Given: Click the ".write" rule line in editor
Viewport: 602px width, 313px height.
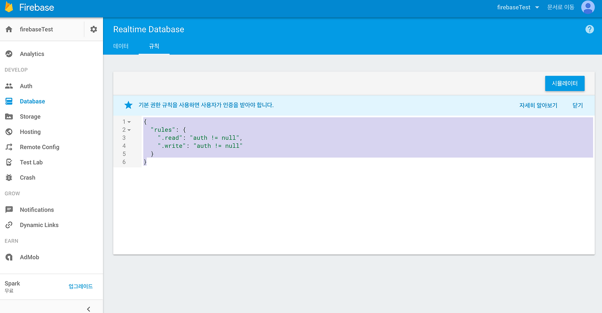Looking at the screenshot, I should (x=200, y=146).
